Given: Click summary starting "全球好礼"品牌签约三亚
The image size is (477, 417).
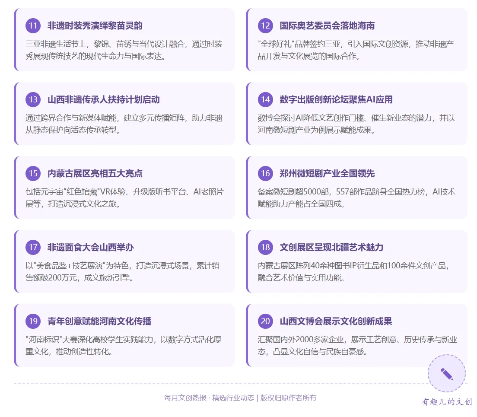Looking at the screenshot, I should [356, 50].
